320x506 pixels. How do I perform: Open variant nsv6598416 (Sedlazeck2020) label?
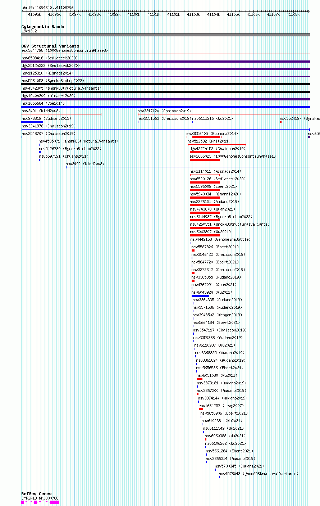(50, 58)
